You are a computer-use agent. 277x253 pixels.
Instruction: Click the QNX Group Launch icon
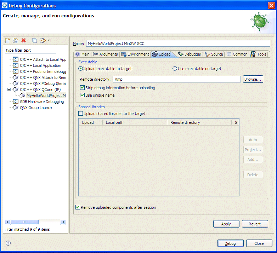tap(16, 108)
